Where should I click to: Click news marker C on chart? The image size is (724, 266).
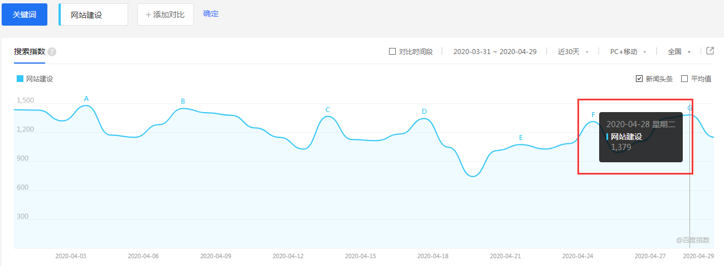(328, 110)
